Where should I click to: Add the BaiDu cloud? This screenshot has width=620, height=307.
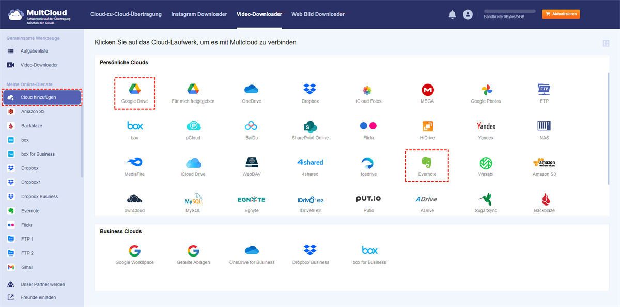pyautogui.click(x=252, y=126)
